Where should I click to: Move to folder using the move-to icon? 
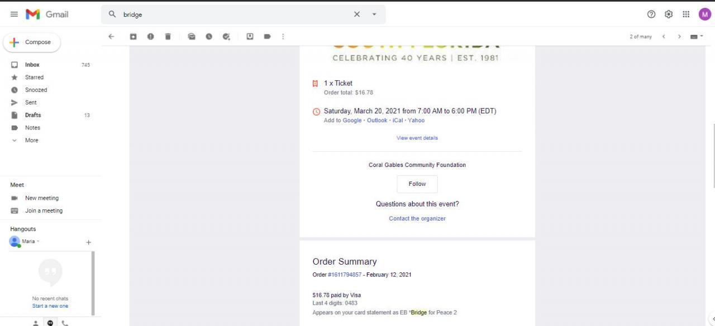(250, 37)
